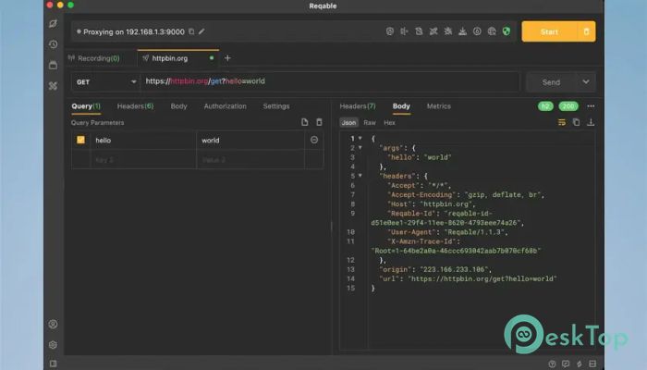Open response Headers(7) tab

tap(358, 106)
